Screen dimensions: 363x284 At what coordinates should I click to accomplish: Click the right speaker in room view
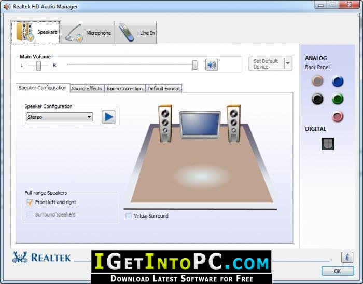(x=233, y=124)
